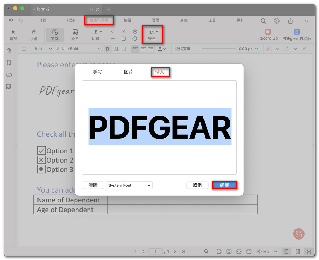Click 清除 to clear signature
The width and height of the screenshot is (319, 260).
[x=93, y=185]
